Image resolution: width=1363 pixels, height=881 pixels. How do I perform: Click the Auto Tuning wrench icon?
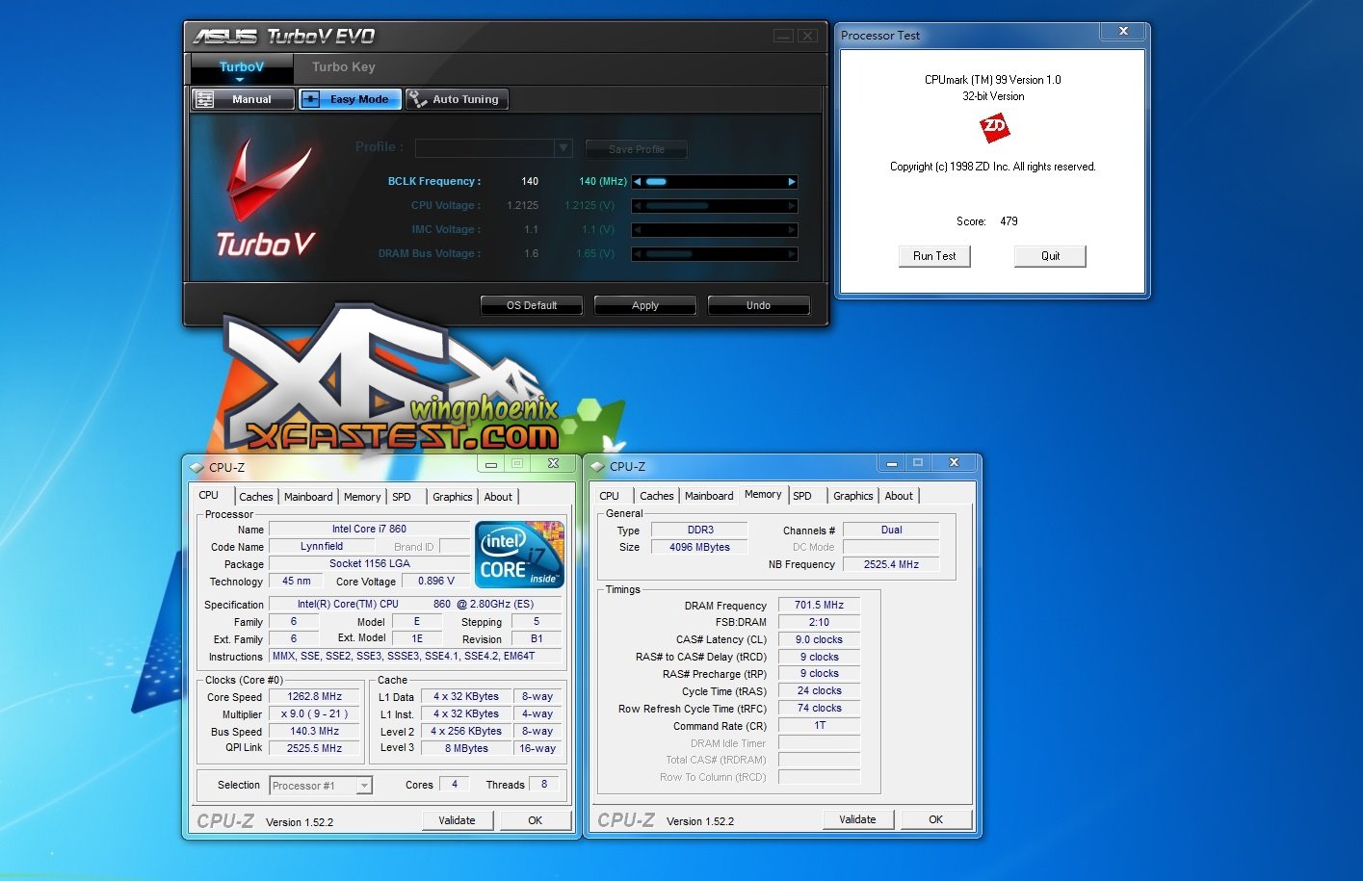click(417, 99)
